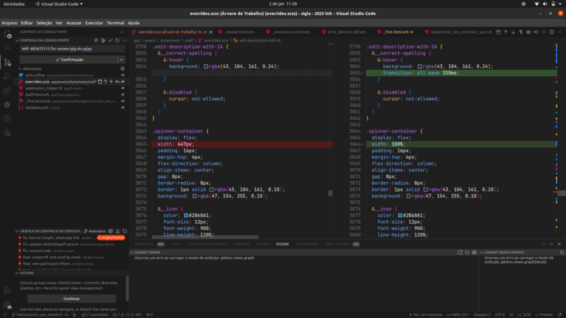
Task: Collapse the Controle do Código-Fonte section
Action: point(17,40)
